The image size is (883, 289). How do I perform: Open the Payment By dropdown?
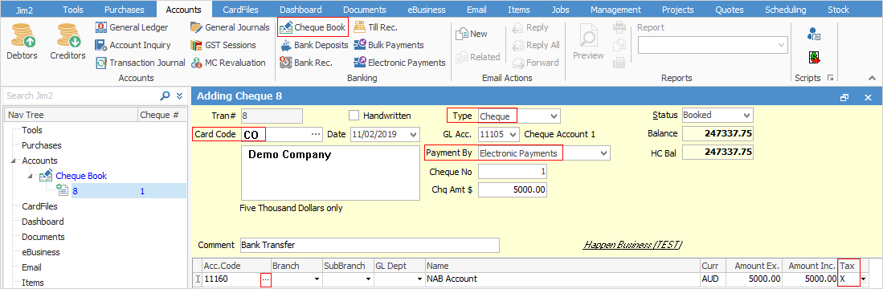(x=603, y=153)
